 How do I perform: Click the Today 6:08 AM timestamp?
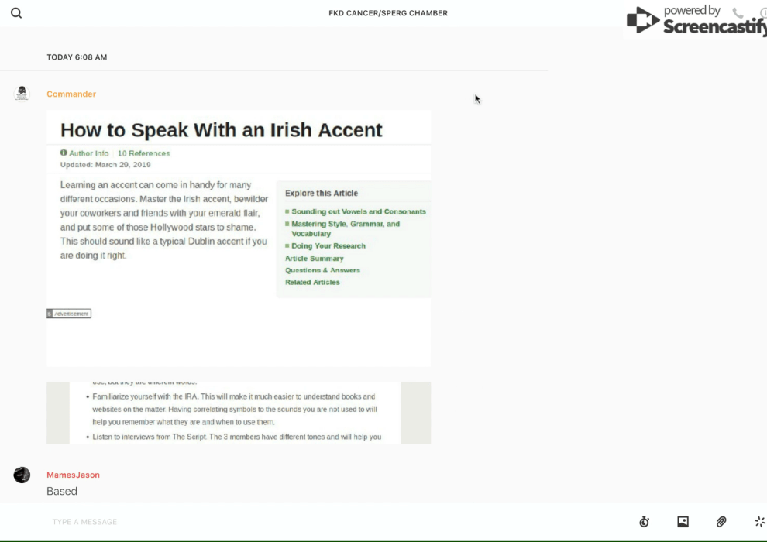(x=77, y=57)
